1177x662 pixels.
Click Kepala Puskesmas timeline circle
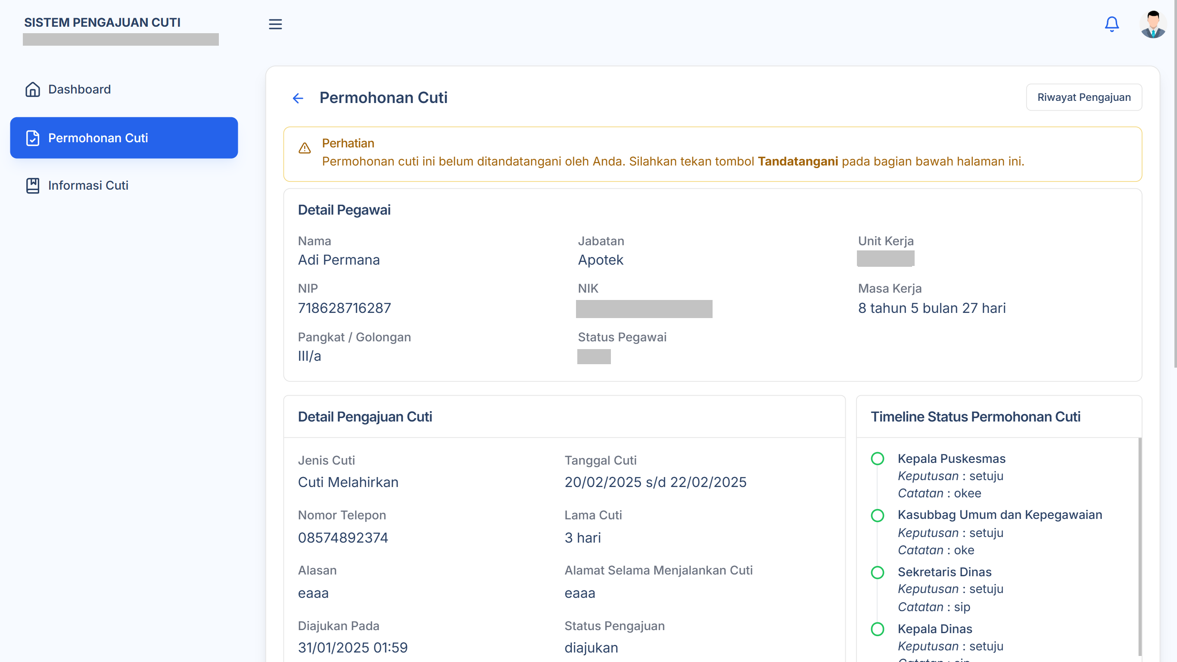click(877, 458)
